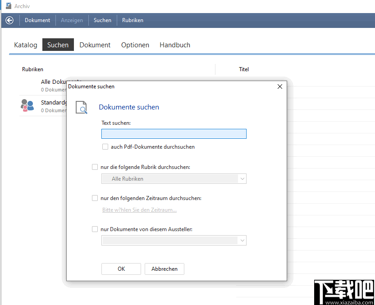Switch to the Katalog tab

26,45
